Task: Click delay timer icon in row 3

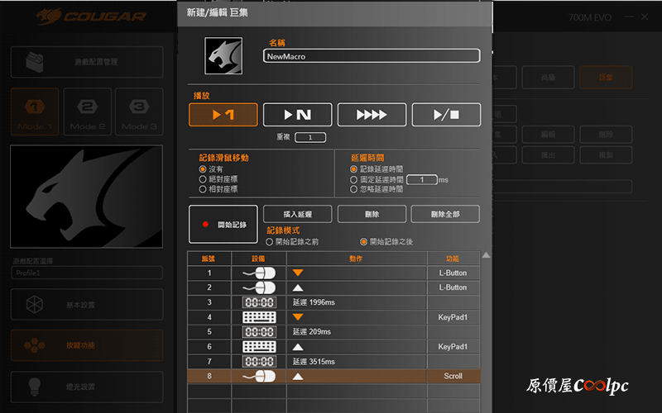Action: coord(259,302)
